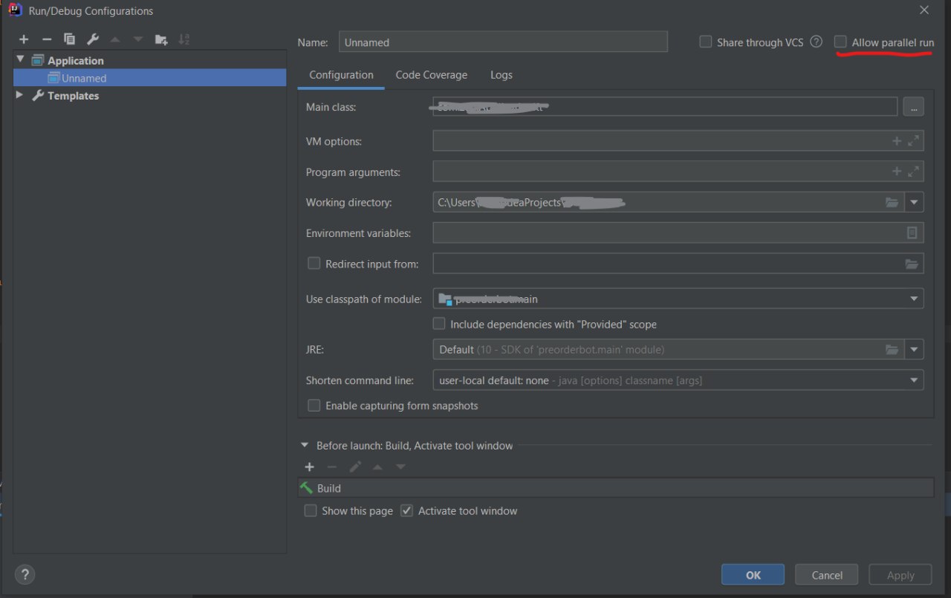
Task: Open JRE dropdown arrow
Action: click(x=914, y=349)
